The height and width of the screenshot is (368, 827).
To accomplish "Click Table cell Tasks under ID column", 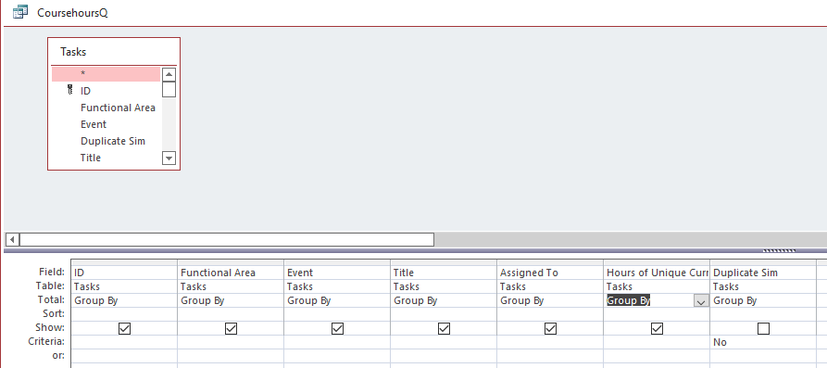I will click(124, 286).
